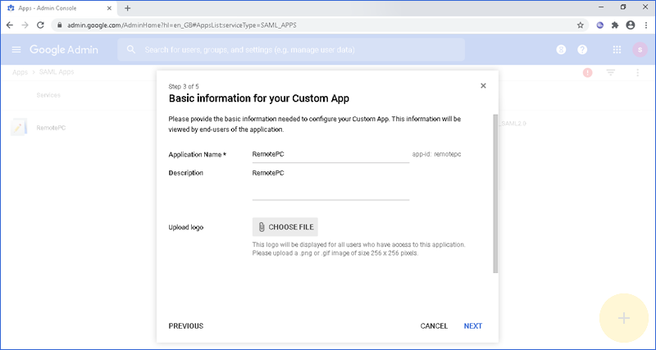This screenshot has width=656, height=350.
Task: Click the Application Name input field
Action: (330, 154)
